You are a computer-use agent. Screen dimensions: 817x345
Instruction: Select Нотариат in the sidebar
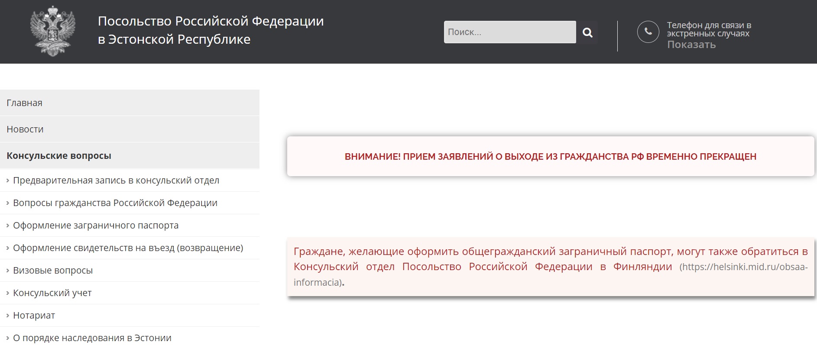34,315
